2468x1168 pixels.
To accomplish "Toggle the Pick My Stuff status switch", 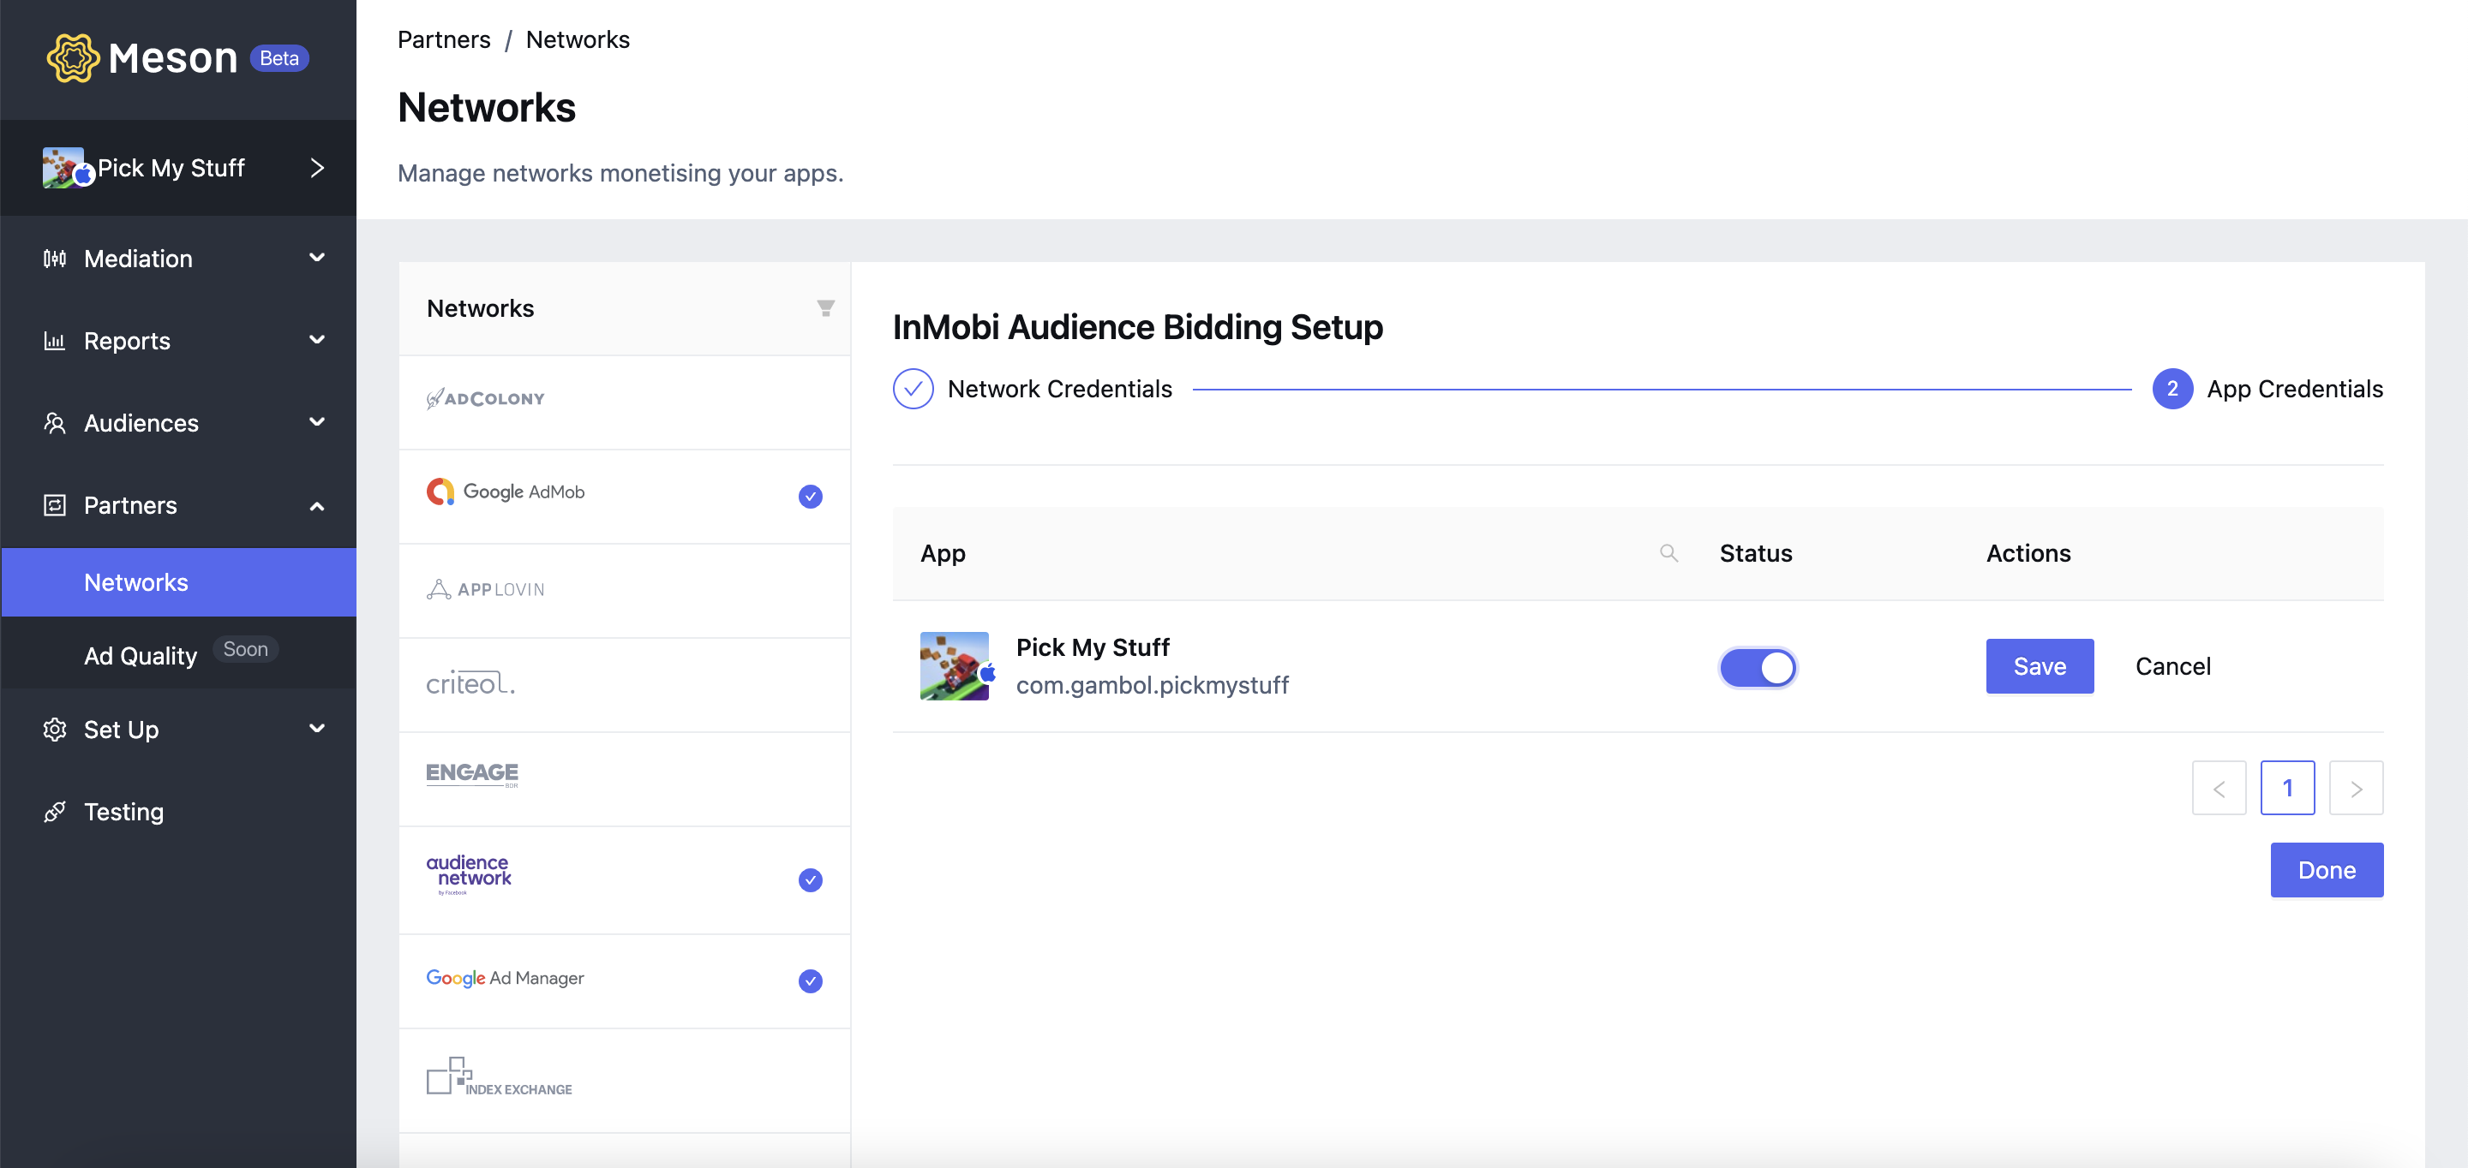I will coord(1757,667).
